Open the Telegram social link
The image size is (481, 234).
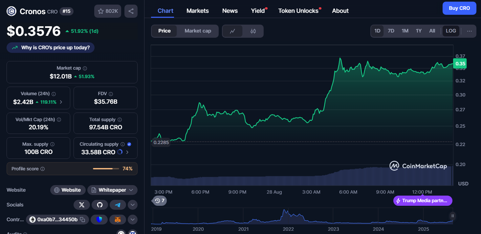pyautogui.click(x=118, y=205)
